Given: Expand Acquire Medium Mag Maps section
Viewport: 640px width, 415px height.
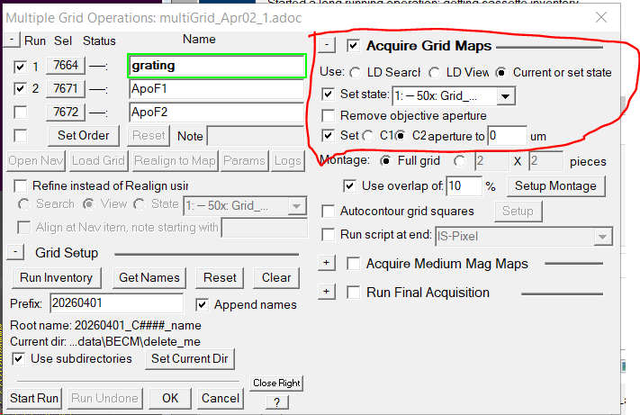Looking at the screenshot, I should (327, 263).
